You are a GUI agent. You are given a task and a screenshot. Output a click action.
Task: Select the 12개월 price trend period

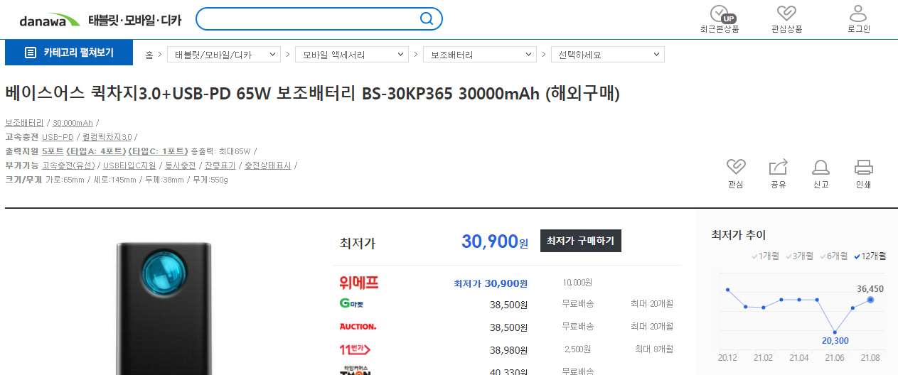(x=870, y=256)
